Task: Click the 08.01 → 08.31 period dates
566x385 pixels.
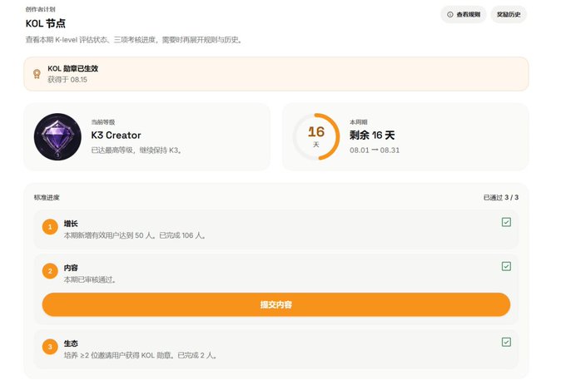Action: (375, 151)
